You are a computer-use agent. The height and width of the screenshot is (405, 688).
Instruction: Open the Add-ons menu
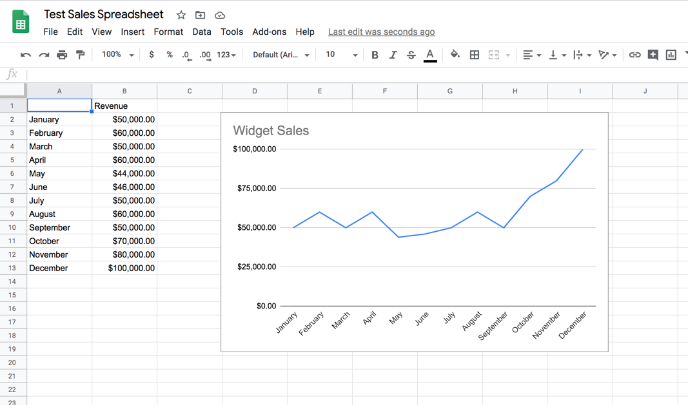[269, 32]
